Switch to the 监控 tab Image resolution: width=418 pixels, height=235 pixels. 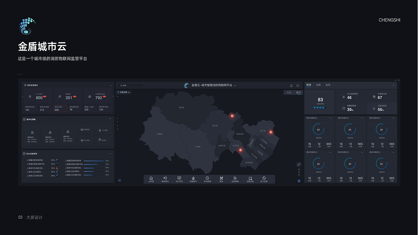coord(328,85)
